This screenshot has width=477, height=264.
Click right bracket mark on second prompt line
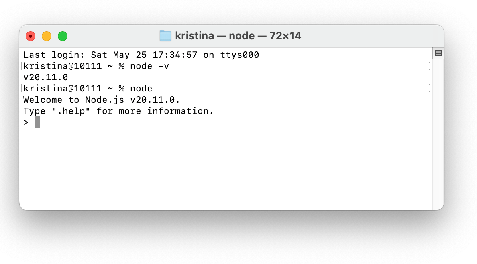click(x=430, y=89)
